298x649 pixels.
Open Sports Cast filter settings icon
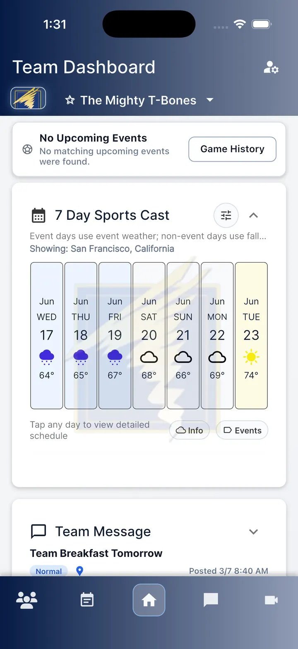tap(226, 215)
